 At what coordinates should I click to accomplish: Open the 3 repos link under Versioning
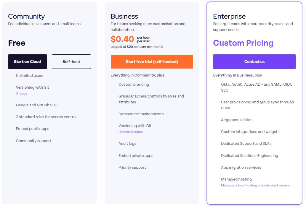point(21,93)
